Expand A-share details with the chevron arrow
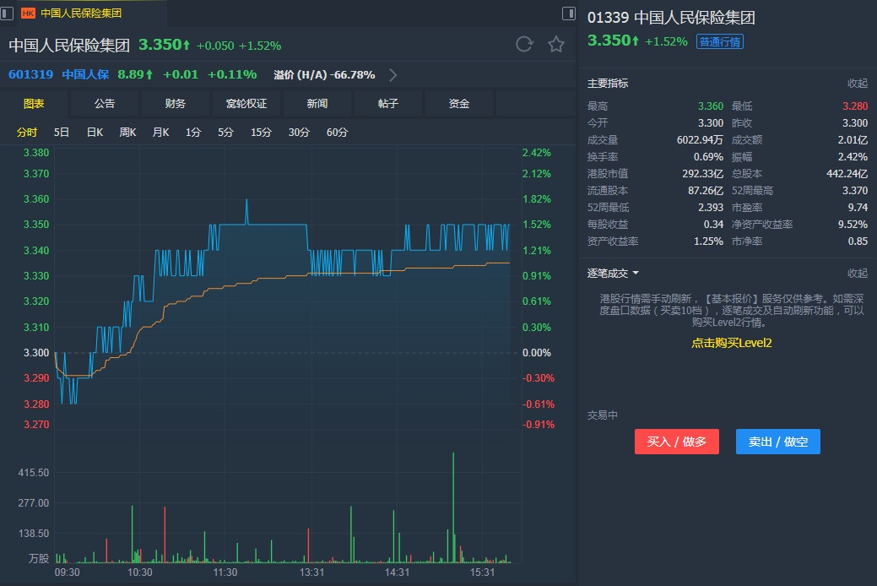The width and height of the screenshot is (877, 586). point(392,75)
